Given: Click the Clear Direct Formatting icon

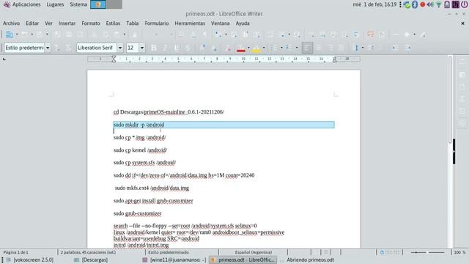Looking at the screenshot, I should click(x=228, y=48).
